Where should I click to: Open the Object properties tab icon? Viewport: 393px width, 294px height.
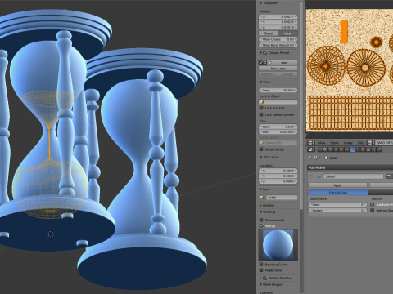pos(341,149)
